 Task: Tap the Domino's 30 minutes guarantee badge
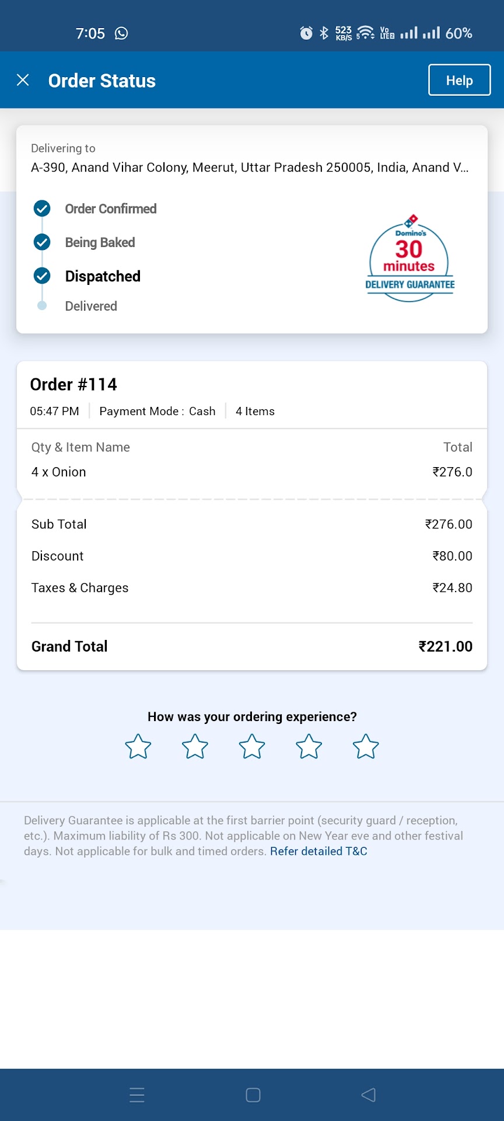coord(409,259)
